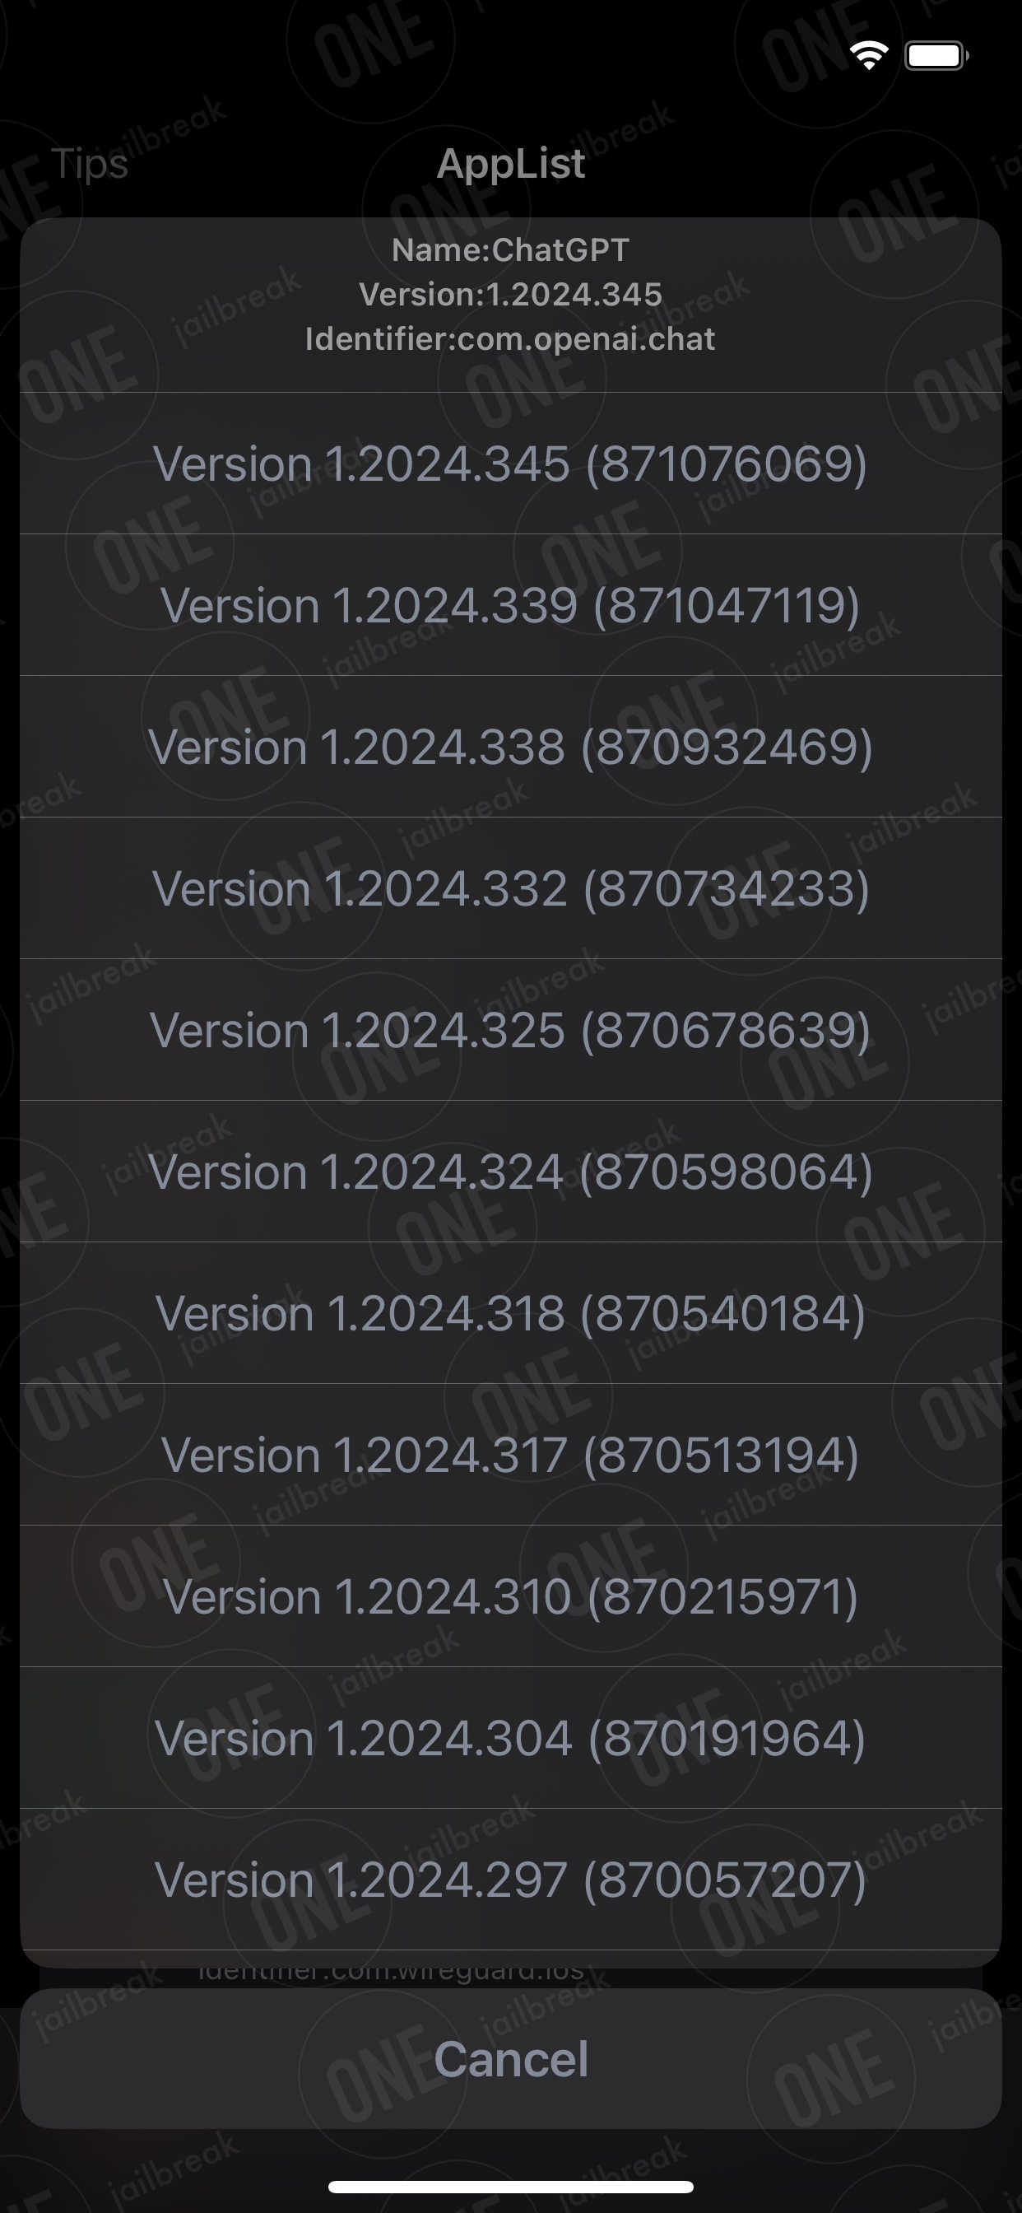
Task: Pick Version 1.2024.318 (870540184)
Action: tap(511, 1313)
